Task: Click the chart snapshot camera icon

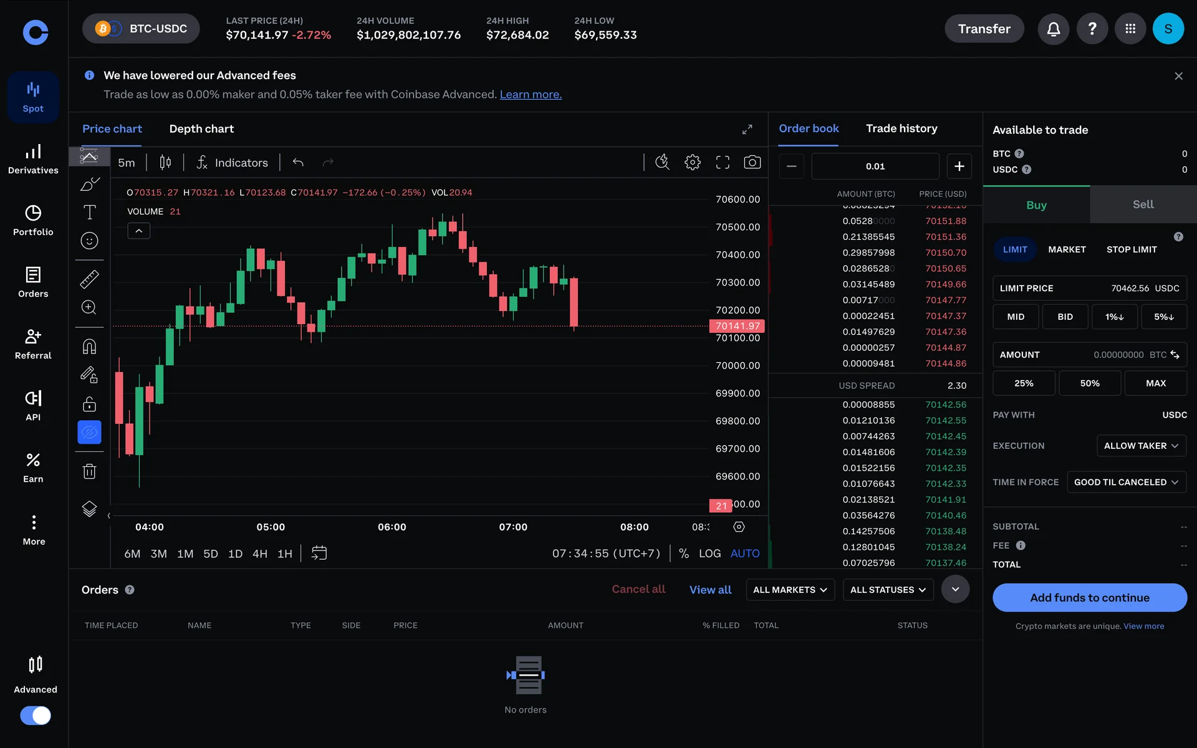Action: [x=752, y=163]
